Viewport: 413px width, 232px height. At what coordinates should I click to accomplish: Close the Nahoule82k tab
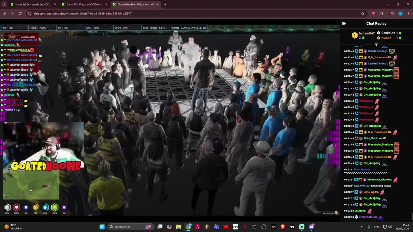tap(55, 5)
